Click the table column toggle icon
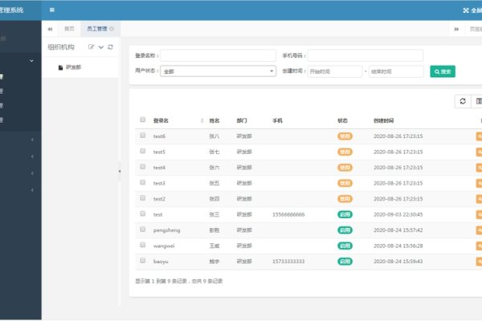This screenshot has width=482, height=321. pos(478,101)
